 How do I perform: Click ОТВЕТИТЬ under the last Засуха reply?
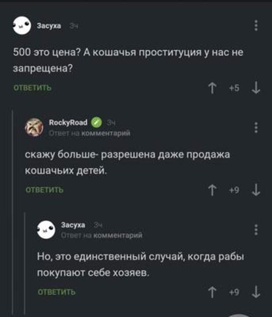click(x=57, y=292)
